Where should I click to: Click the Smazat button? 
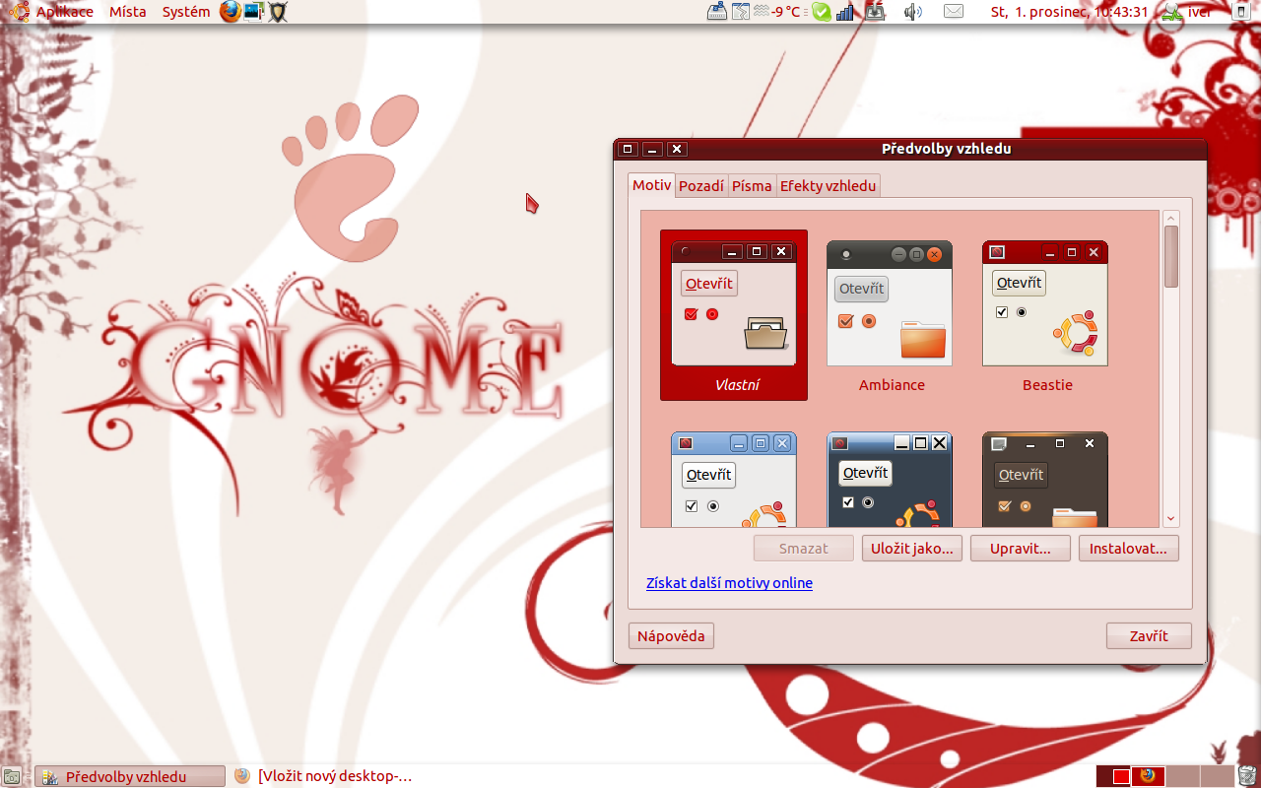[x=804, y=549]
